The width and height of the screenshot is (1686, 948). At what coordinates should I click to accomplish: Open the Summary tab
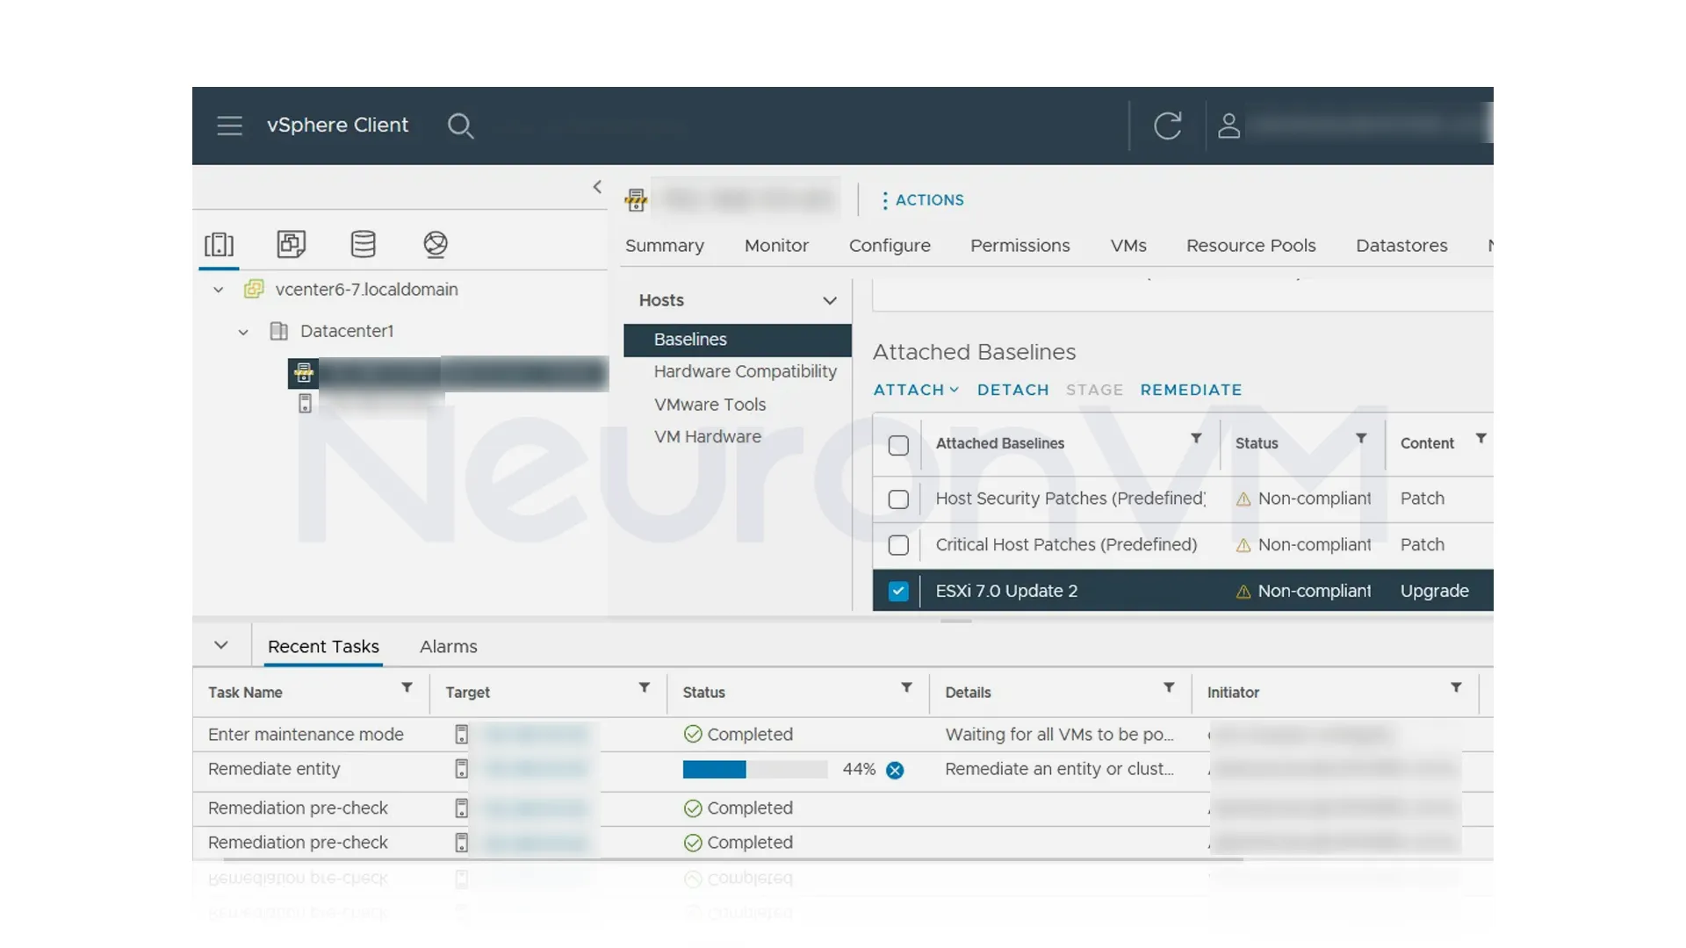tap(665, 246)
